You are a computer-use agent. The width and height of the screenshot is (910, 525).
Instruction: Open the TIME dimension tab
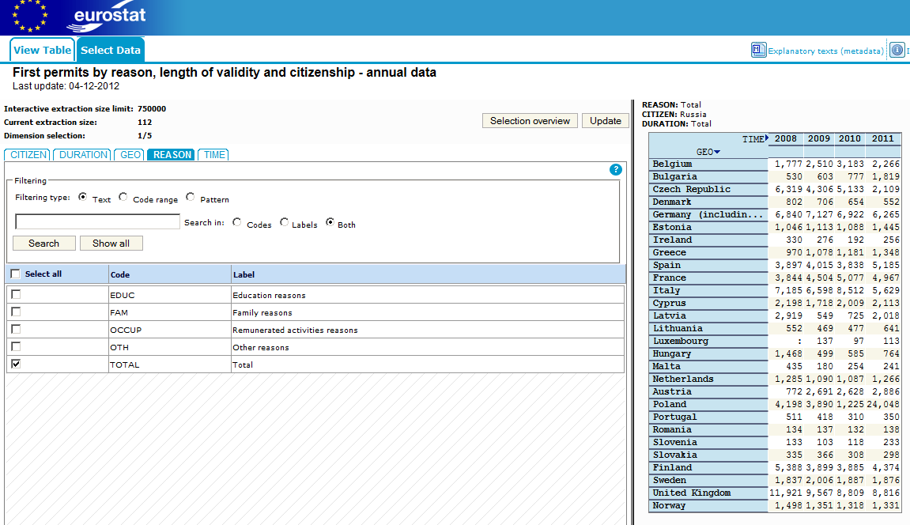[x=214, y=155]
